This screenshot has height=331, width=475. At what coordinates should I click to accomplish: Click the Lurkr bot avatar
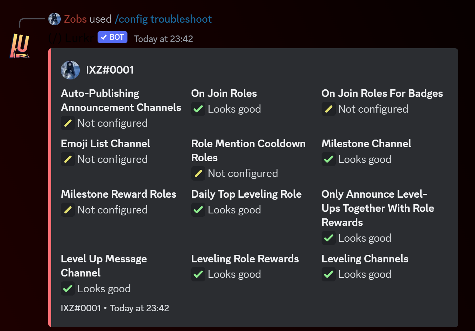[20, 45]
